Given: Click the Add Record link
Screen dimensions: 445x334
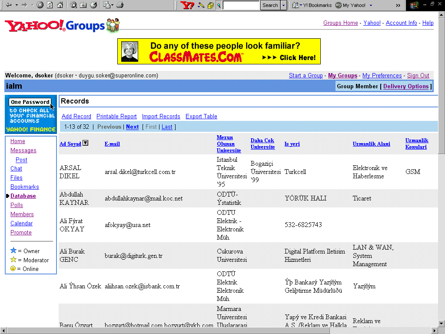Looking at the screenshot, I should 76,116.
